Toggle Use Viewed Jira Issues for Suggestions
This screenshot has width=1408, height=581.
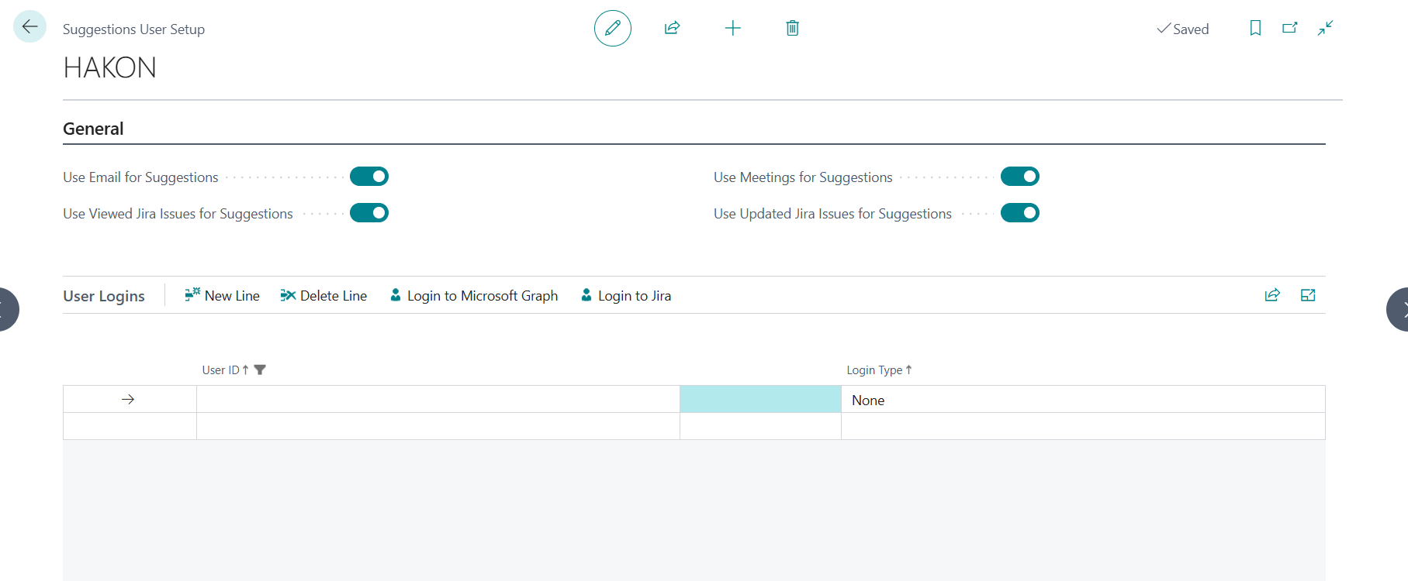369,213
